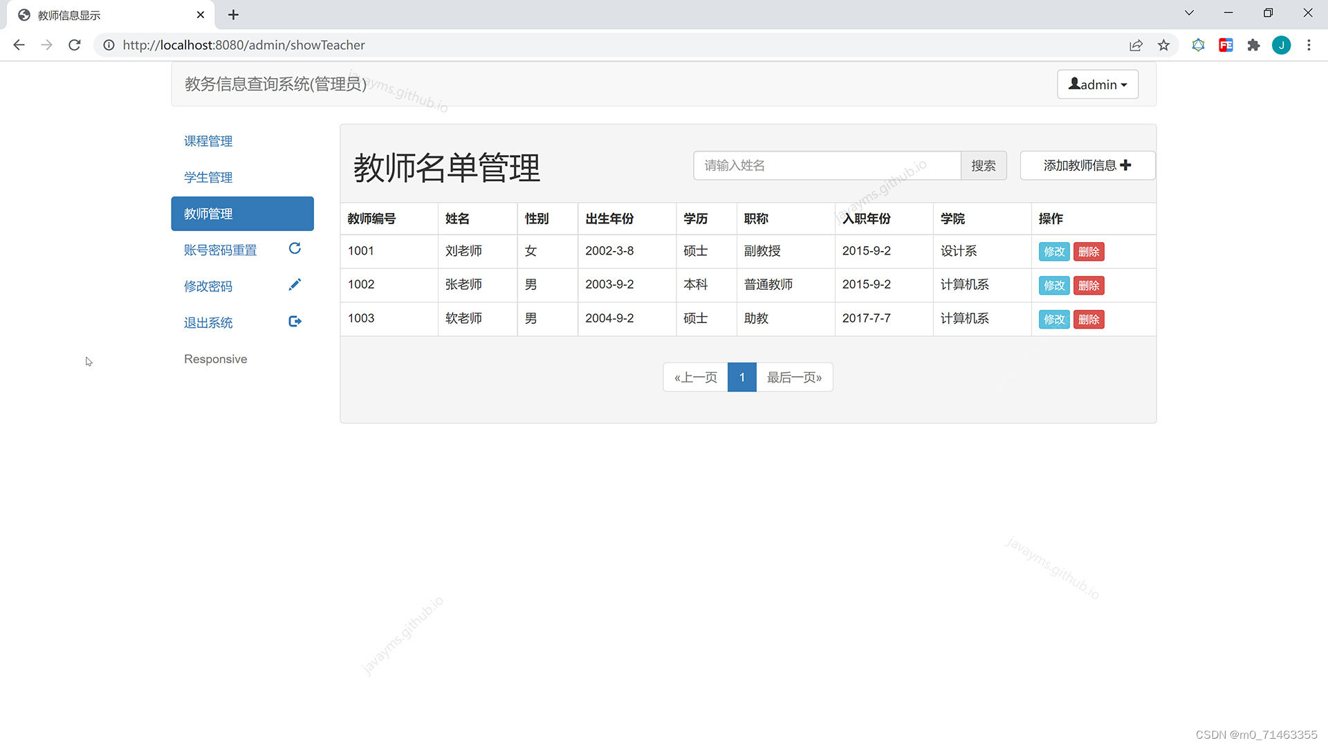This screenshot has height=747, width=1328.
Task: Select the 教师管理 sidebar item
Action: 242,214
